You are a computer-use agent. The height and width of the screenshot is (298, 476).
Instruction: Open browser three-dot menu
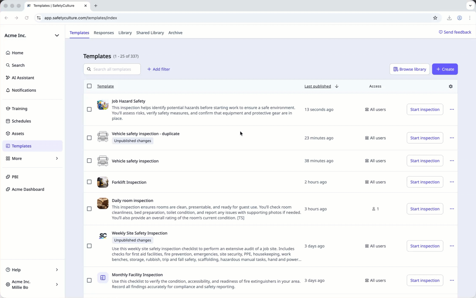pos(470,18)
